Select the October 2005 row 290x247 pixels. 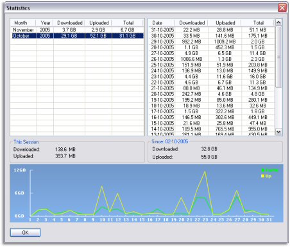78,36
